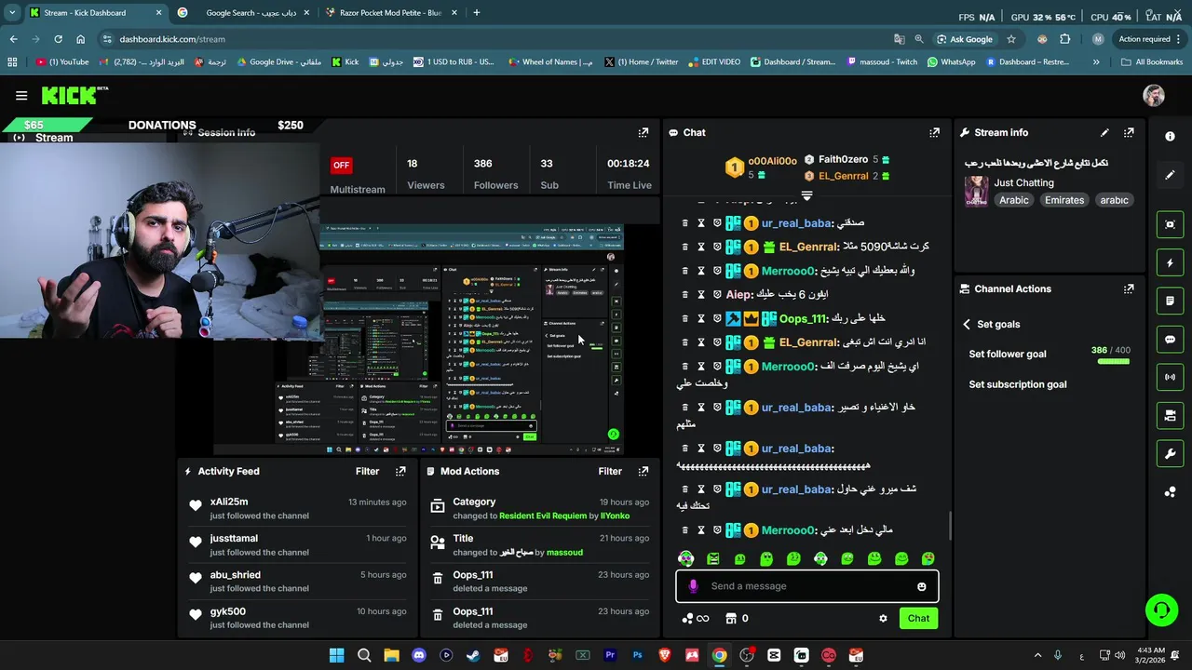Expand the bookmarks overflow chevron
Screen dimensions: 1192x670
click(x=1095, y=62)
